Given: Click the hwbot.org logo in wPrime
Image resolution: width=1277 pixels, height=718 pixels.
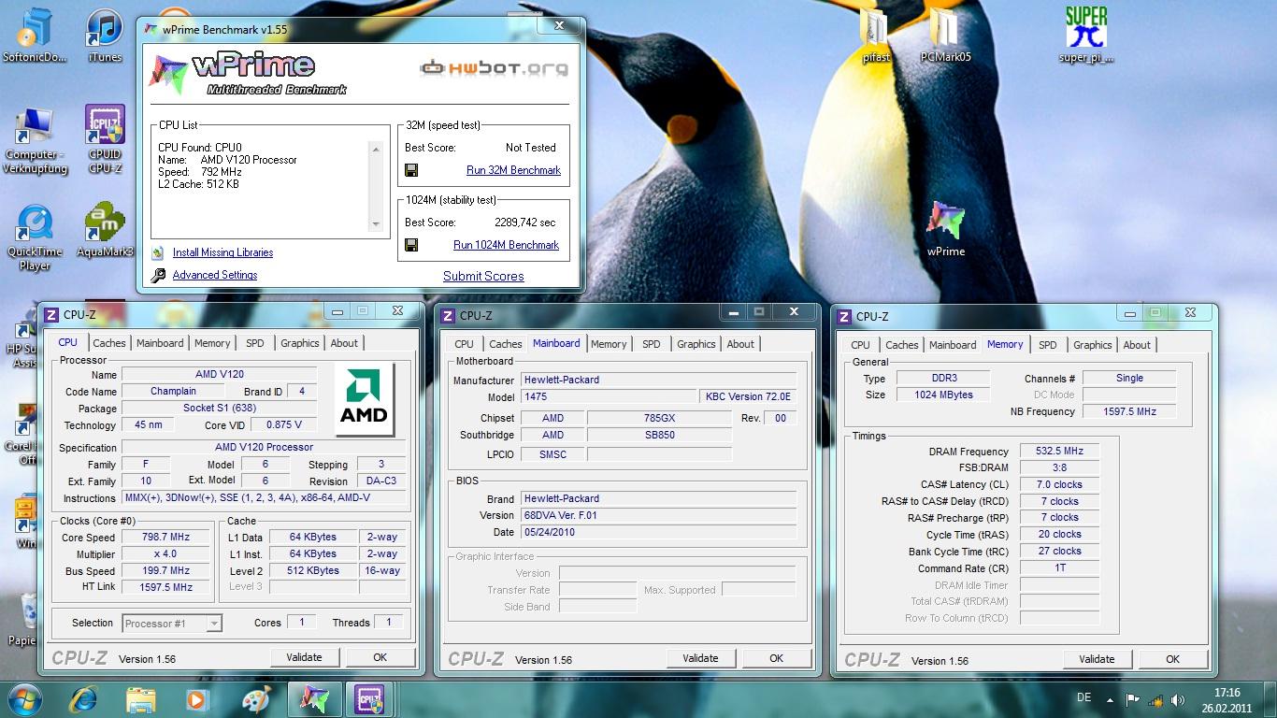Looking at the screenshot, I should click(493, 67).
